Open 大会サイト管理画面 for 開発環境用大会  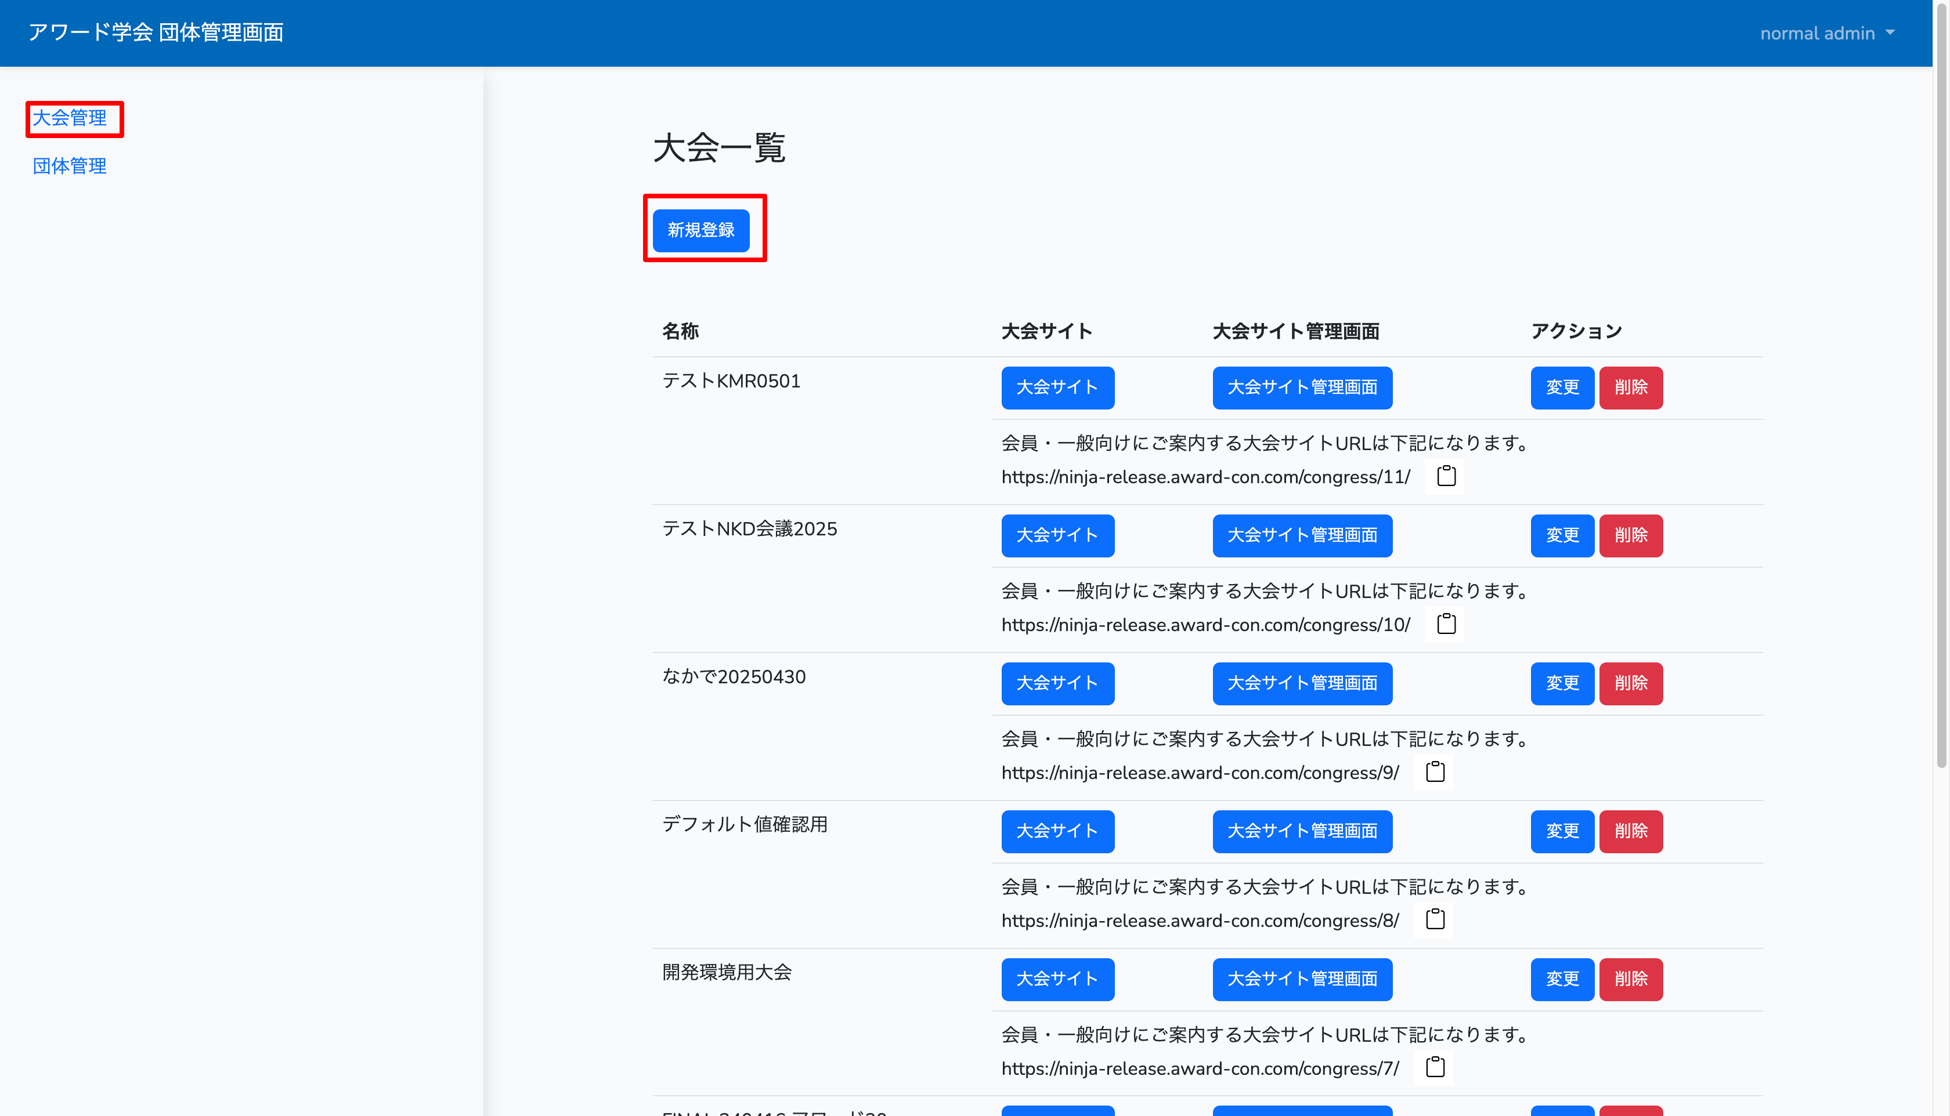[x=1301, y=980]
